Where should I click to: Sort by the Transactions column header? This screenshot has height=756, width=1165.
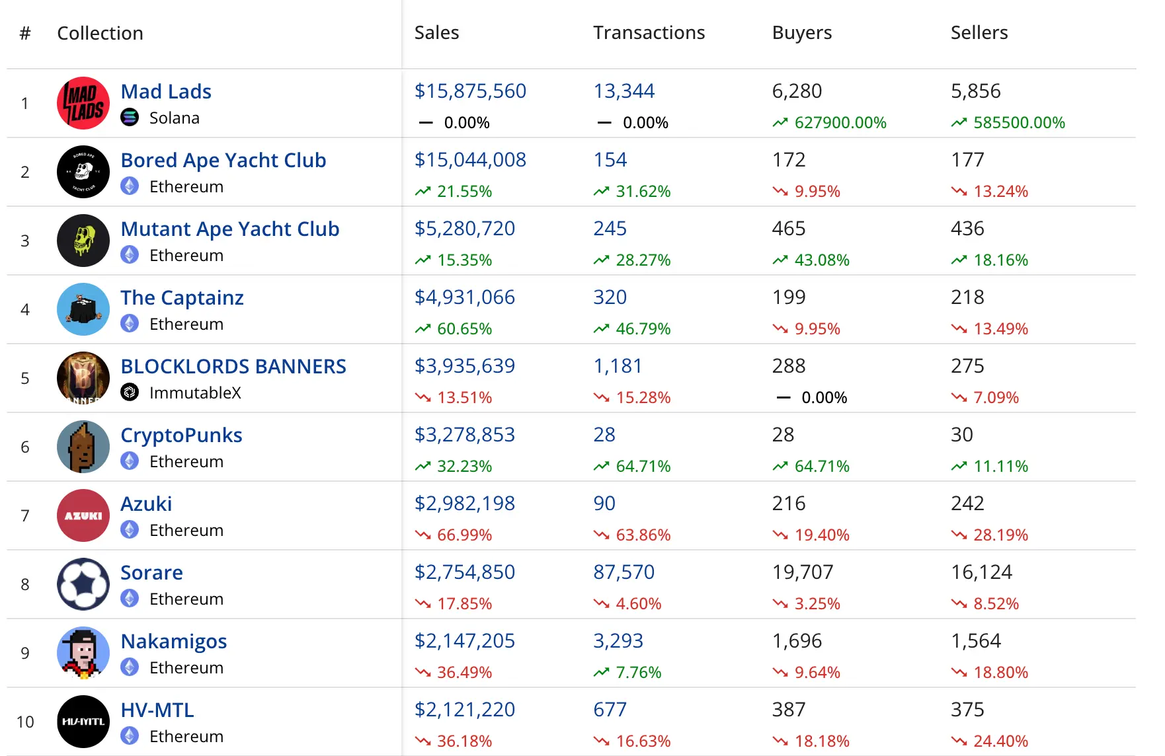[649, 32]
